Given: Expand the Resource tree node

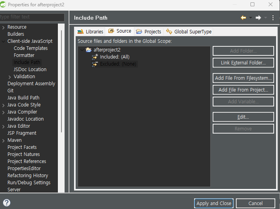Looking at the screenshot, I should coord(3,27).
